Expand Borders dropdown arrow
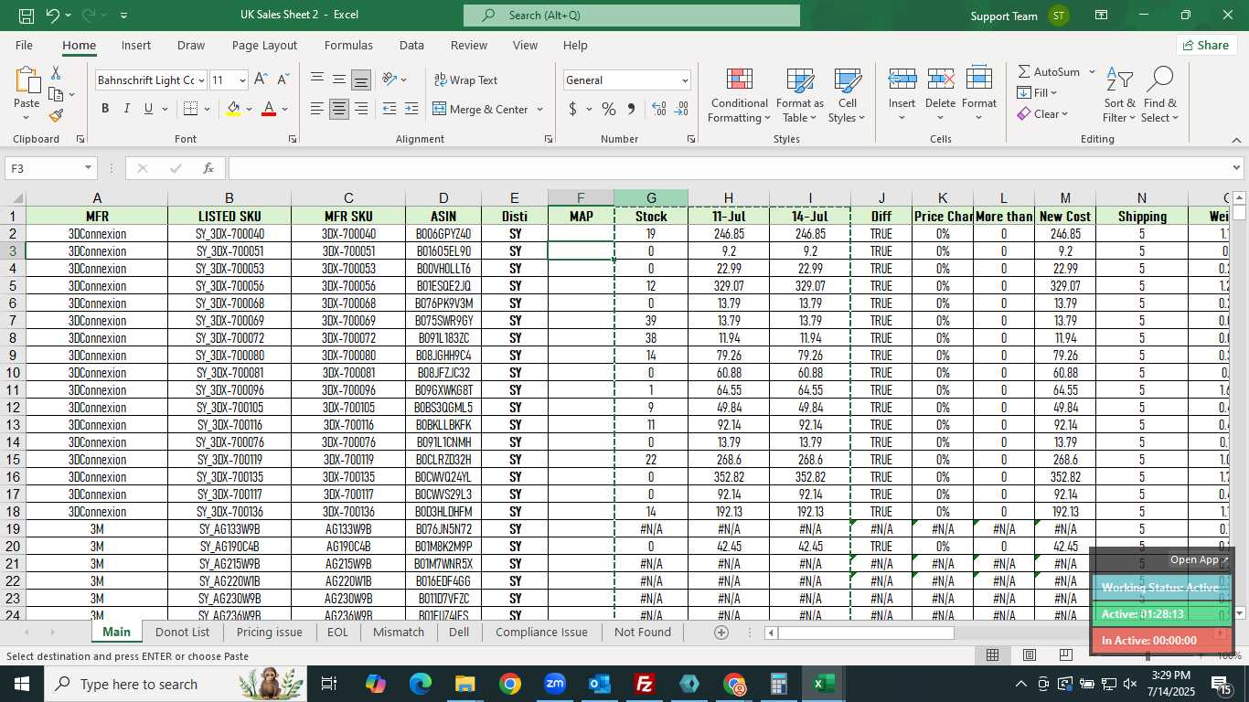 coord(208,109)
